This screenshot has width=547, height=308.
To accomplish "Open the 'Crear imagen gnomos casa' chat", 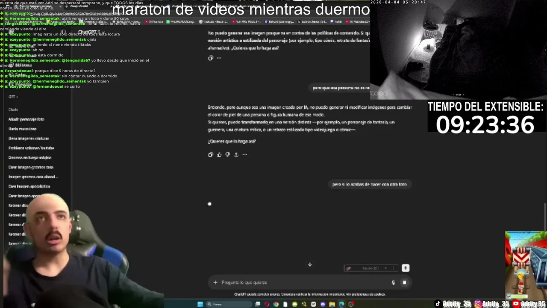I will pos(31,167).
